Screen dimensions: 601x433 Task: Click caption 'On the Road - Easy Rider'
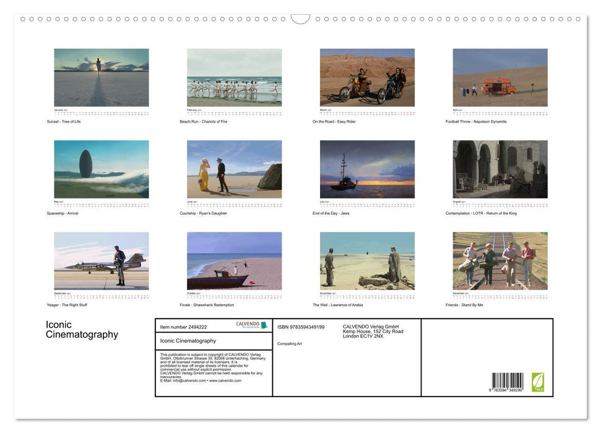coord(334,121)
